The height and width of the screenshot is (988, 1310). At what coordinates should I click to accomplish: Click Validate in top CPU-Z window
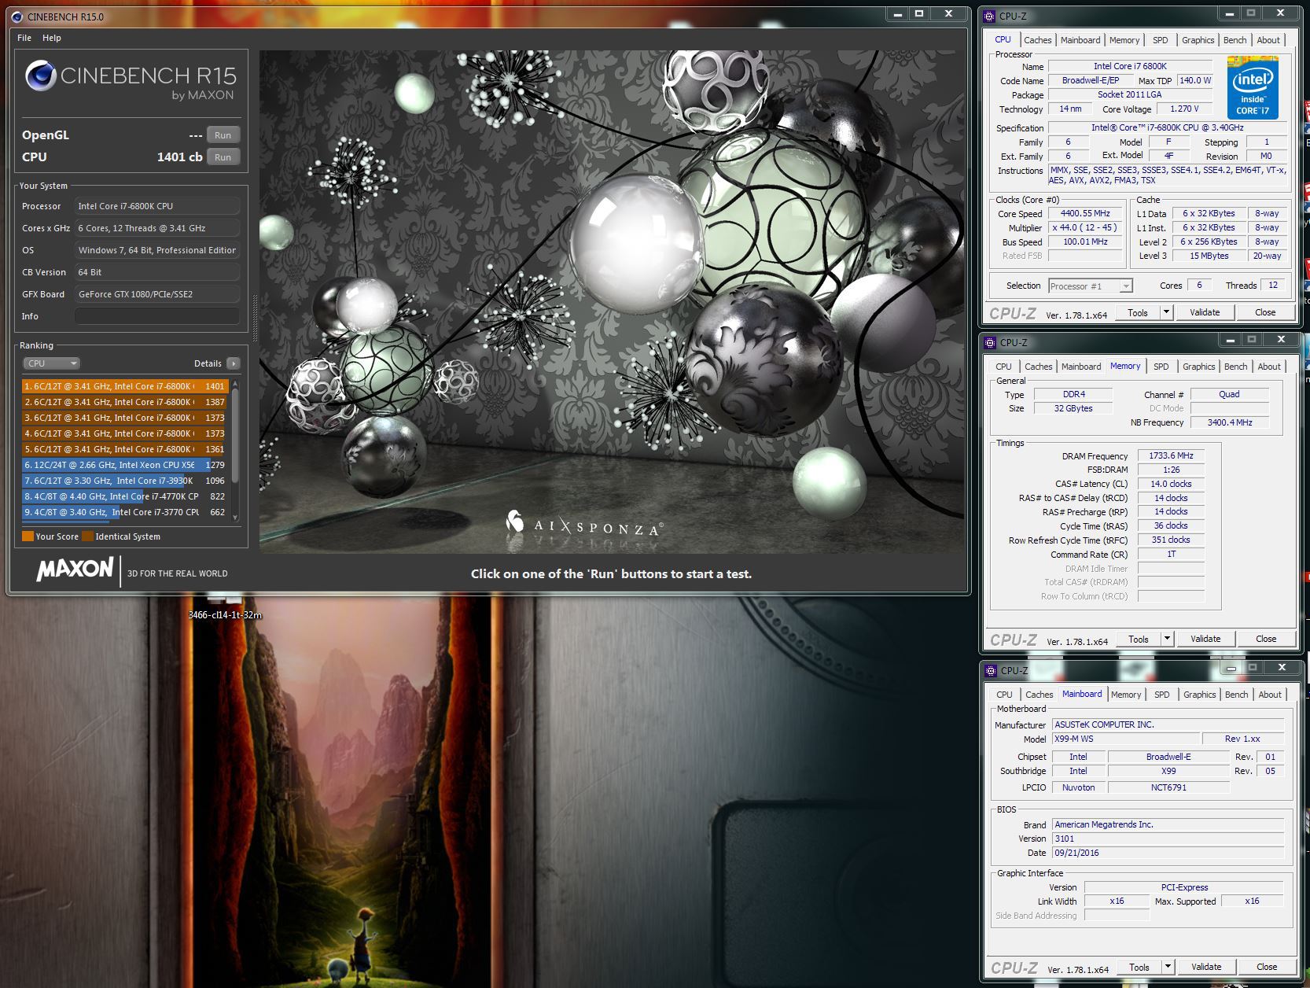(1205, 313)
